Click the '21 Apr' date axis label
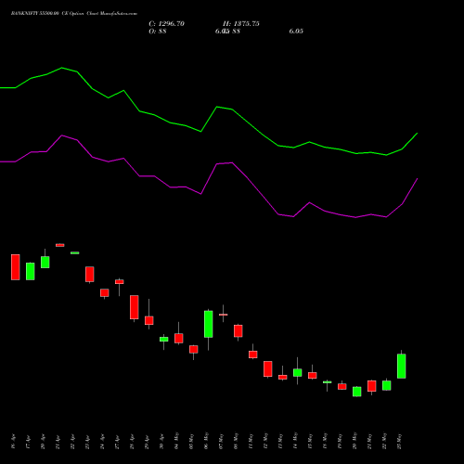Image resolution: width=464 pixels, height=464 pixels. click(58, 442)
